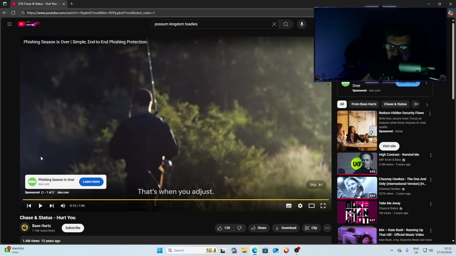This screenshot has width=456, height=256.
Task: Open the duo.com link under Sponsored
Action: tap(63, 192)
